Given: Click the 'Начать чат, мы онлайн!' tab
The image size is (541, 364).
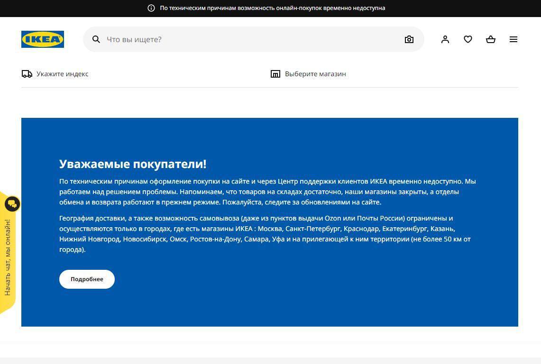Looking at the screenshot, I should pyautogui.click(x=8, y=258).
